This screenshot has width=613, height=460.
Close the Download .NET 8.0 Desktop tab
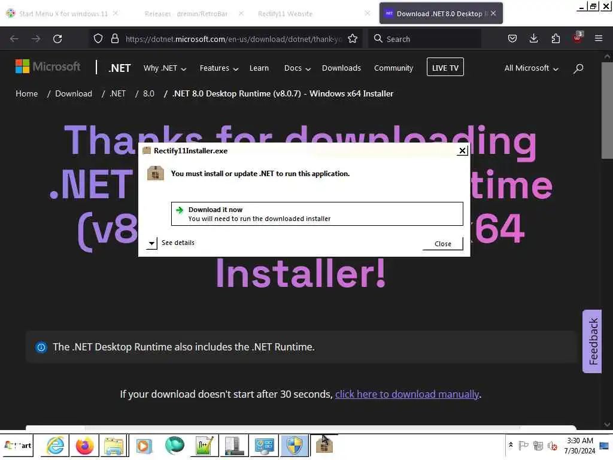click(493, 13)
